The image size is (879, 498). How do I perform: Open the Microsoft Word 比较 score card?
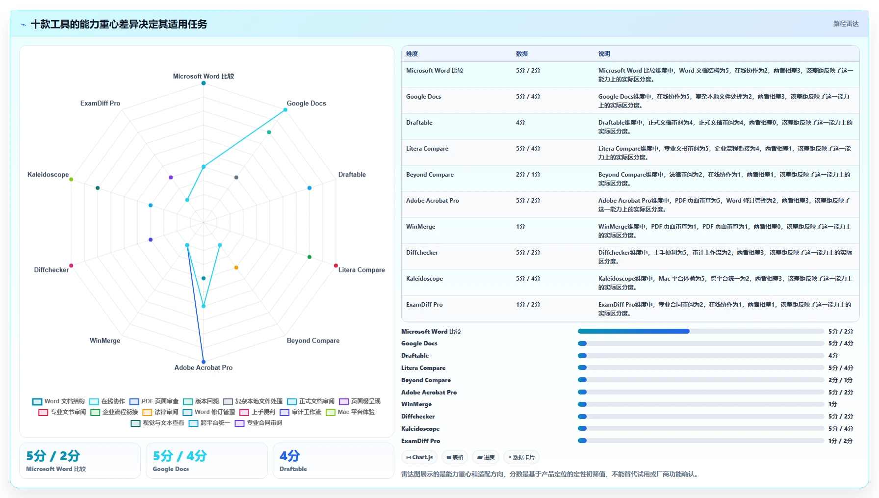click(x=80, y=461)
